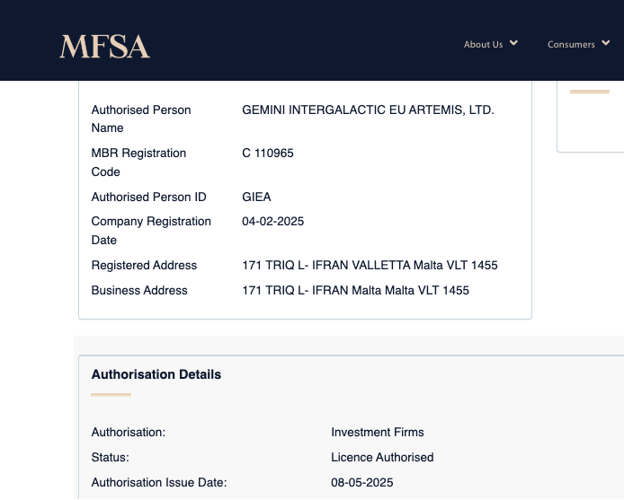This screenshot has height=500, width=624.
Task: Click the Authorisation Issue Date label
Action: (x=159, y=482)
